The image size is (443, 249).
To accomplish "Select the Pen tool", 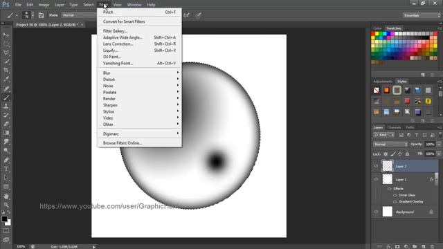I will (x=6, y=160).
